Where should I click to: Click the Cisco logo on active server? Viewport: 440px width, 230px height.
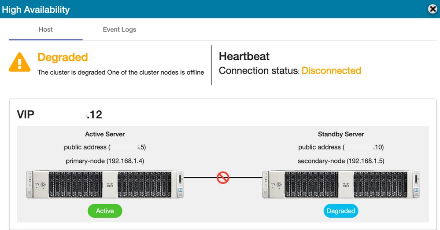110,185
